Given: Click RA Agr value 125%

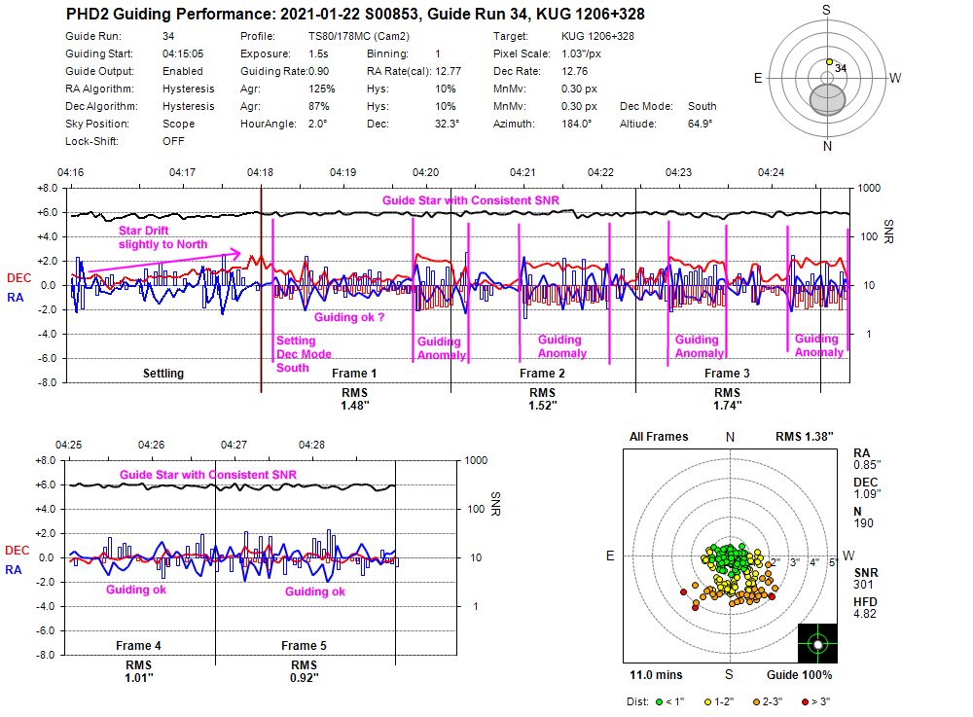Looking at the screenshot, I should pyautogui.click(x=321, y=89).
